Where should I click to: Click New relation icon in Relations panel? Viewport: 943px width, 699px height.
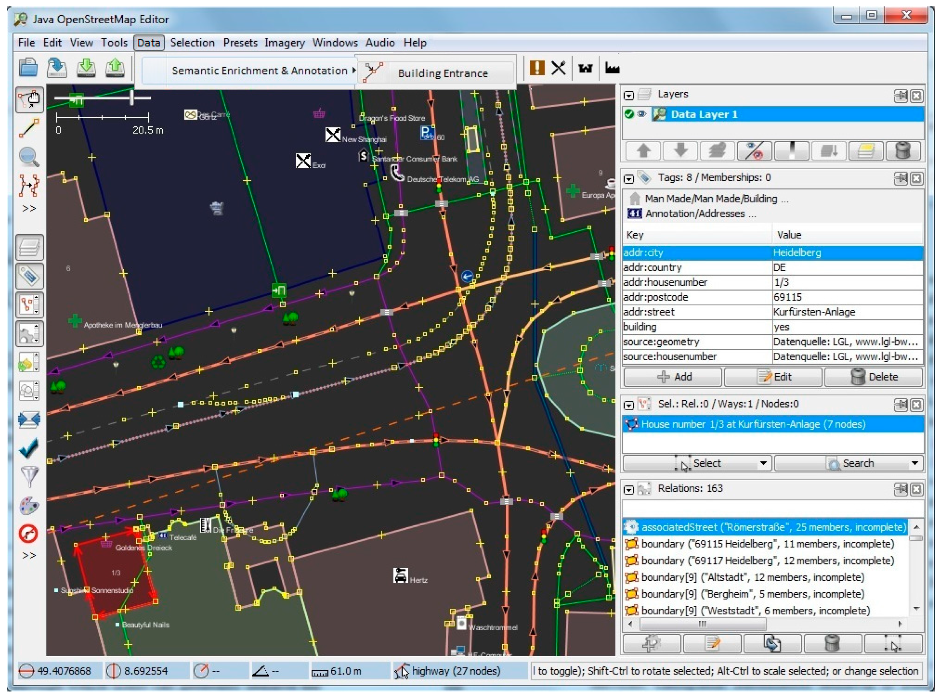click(651, 644)
